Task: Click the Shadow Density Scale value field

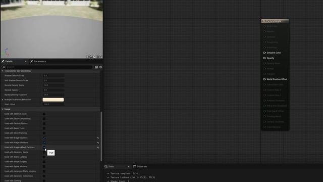Action: pos(53,76)
